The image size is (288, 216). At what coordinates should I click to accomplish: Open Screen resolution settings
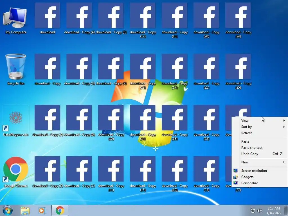pyautogui.click(x=260, y=171)
